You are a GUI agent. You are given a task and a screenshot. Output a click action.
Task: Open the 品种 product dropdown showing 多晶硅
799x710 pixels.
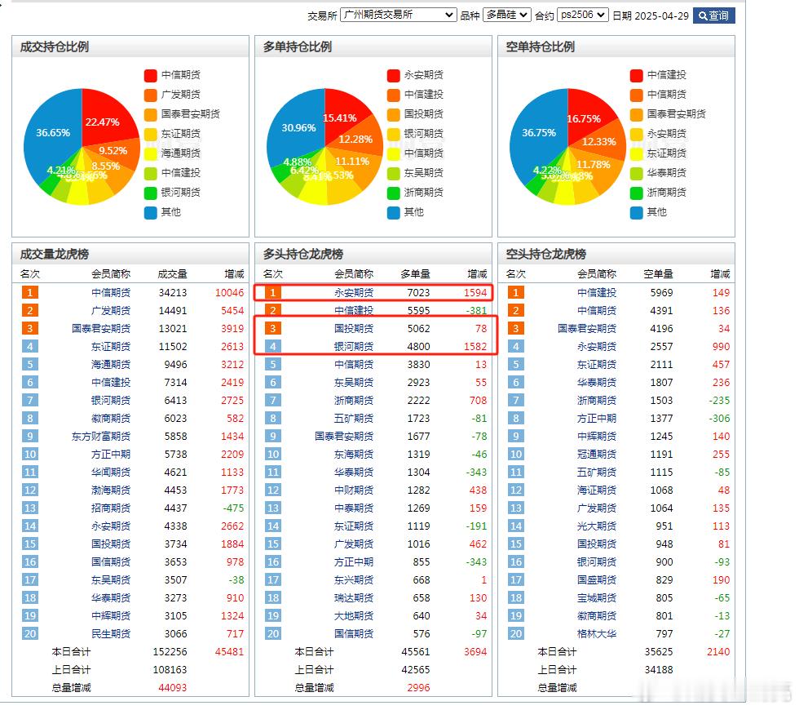[x=506, y=15]
